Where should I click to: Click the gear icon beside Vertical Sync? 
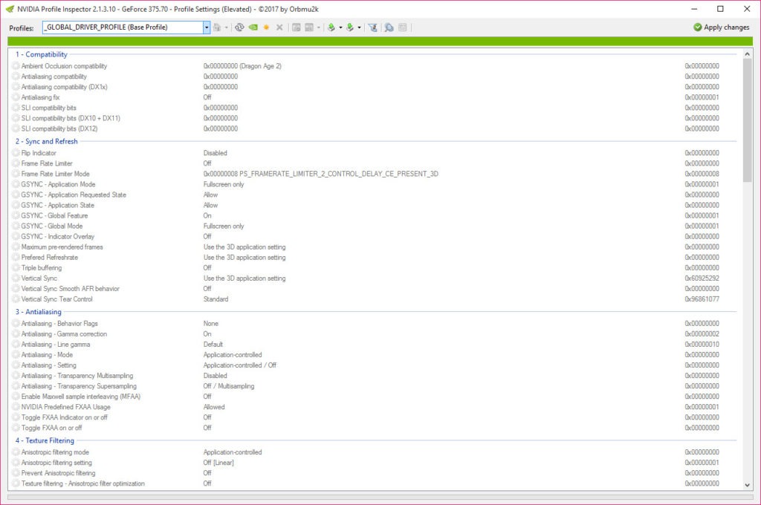(16, 278)
